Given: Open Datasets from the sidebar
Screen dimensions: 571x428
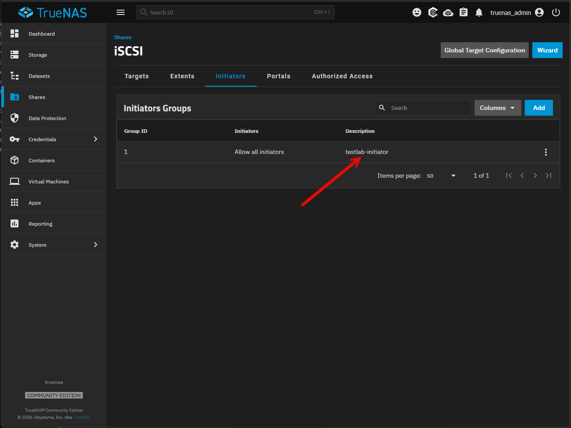Looking at the screenshot, I should coord(54,76).
